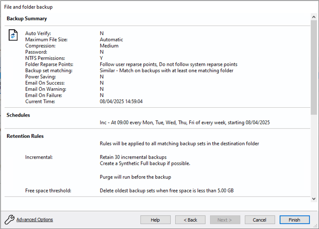Select the Schedules section heading
The image size is (319, 229).
click(19, 115)
